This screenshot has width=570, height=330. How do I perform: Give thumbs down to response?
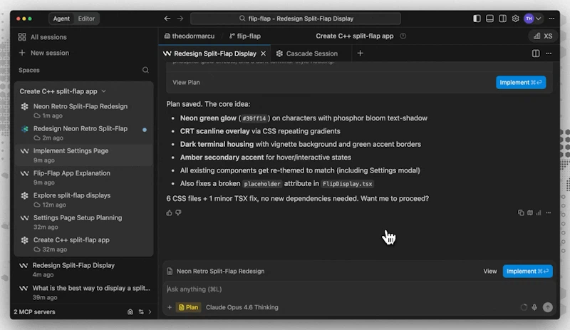(x=178, y=213)
